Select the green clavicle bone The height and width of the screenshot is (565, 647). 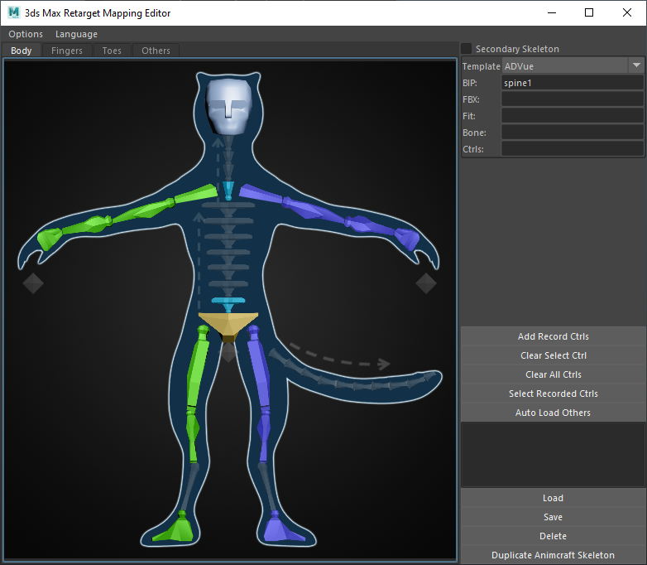pyautogui.click(x=196, y=193)
